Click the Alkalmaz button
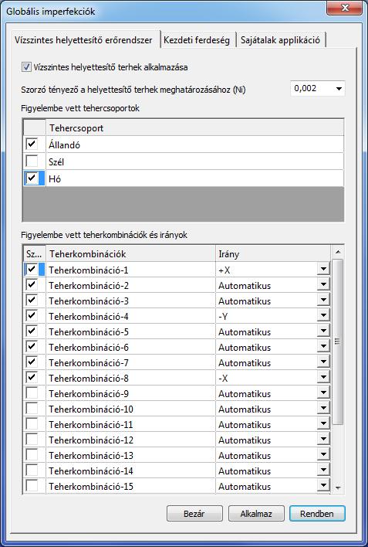Screen dimensions: 368x547 256,514
